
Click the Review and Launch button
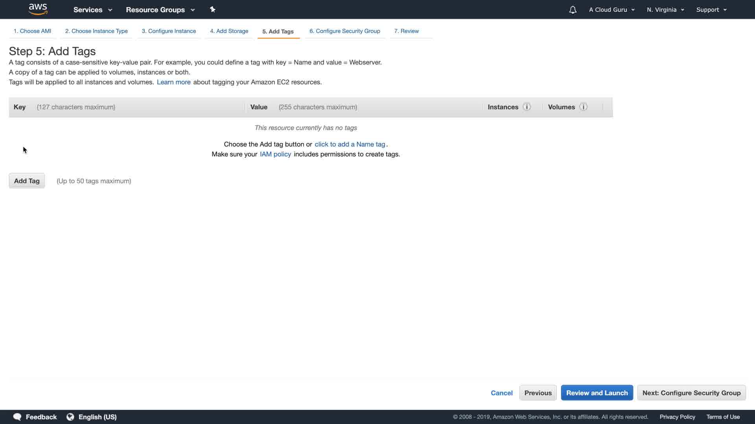point(597,393)
